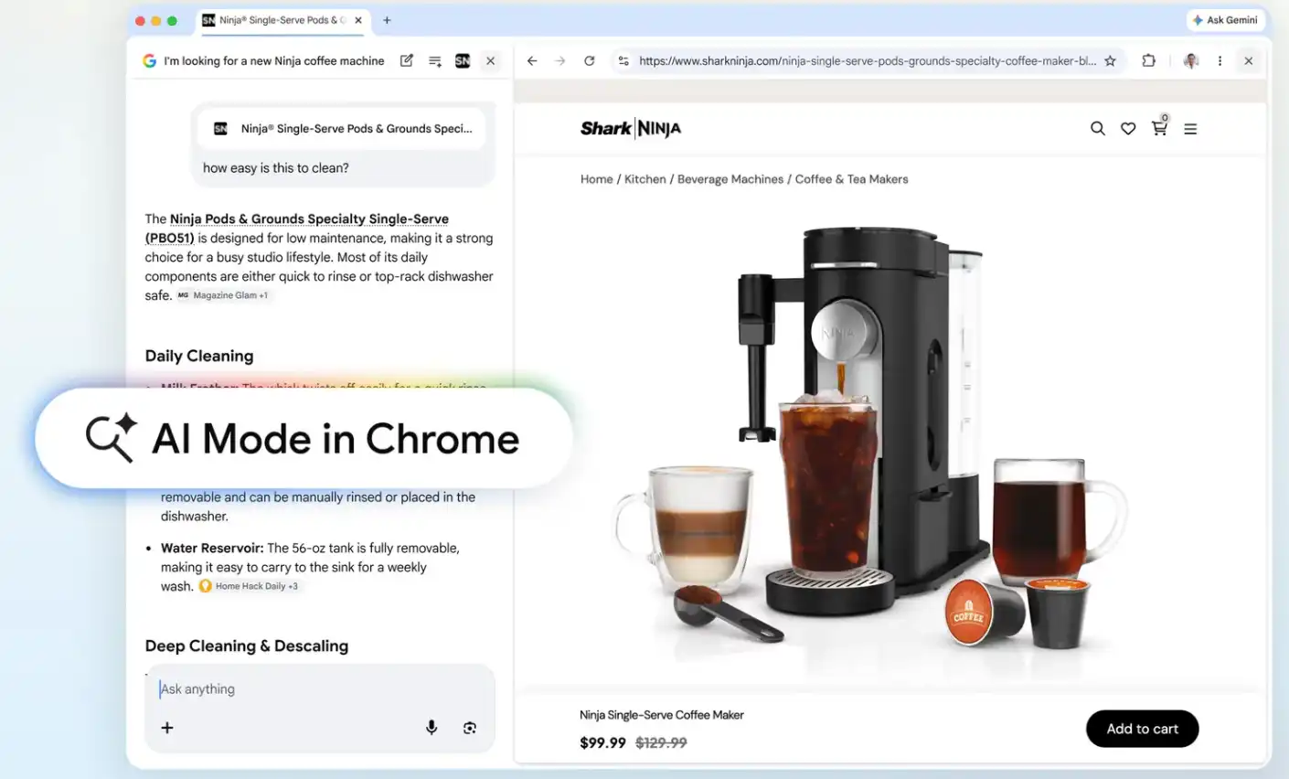Open a new browser tab with the plus button
The image size is (1289, 779).
pyautogui.click(x=387, y=19)
